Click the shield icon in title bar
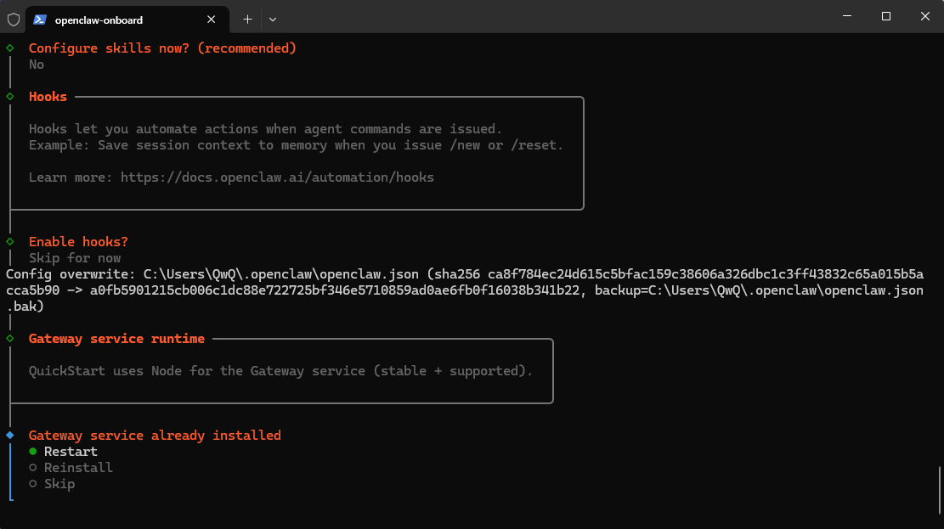Viewport: 944px width, 529px height. tap(14, 19)
